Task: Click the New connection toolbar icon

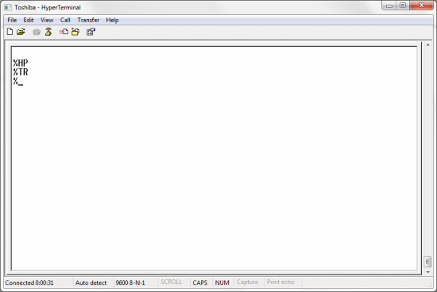Action: point(10,32)
